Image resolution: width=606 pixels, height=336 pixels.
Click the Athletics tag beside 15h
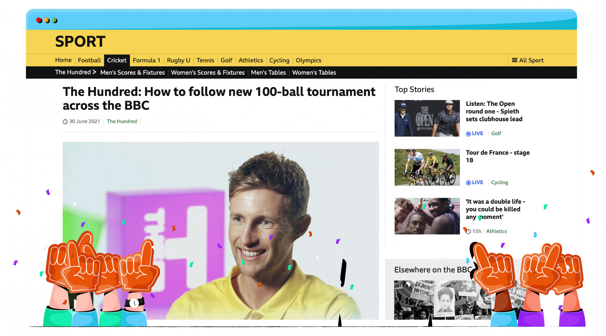[x=496, y=231]
